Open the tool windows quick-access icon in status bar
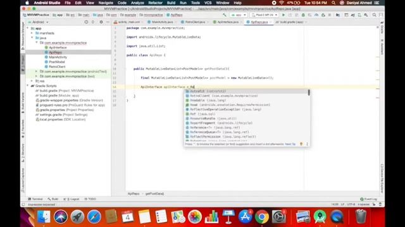Screen dimensions: 405x227 (23, 204)
